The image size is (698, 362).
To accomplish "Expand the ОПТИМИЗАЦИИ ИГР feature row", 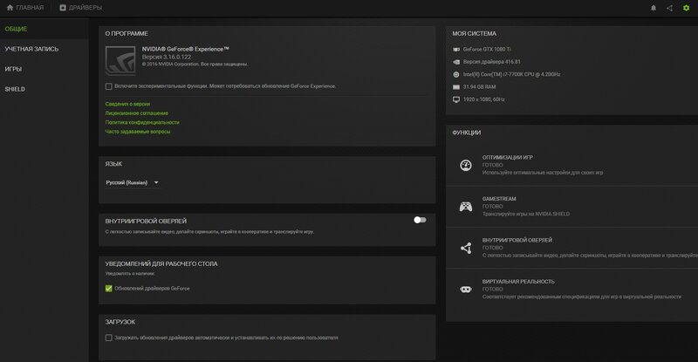I will point(572,165).
